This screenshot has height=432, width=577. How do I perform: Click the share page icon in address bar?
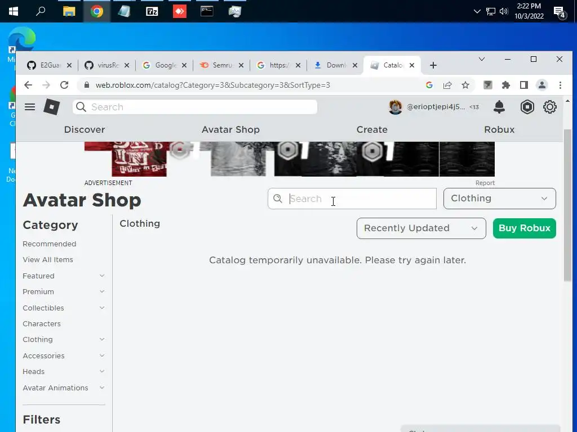coord(447,85)
